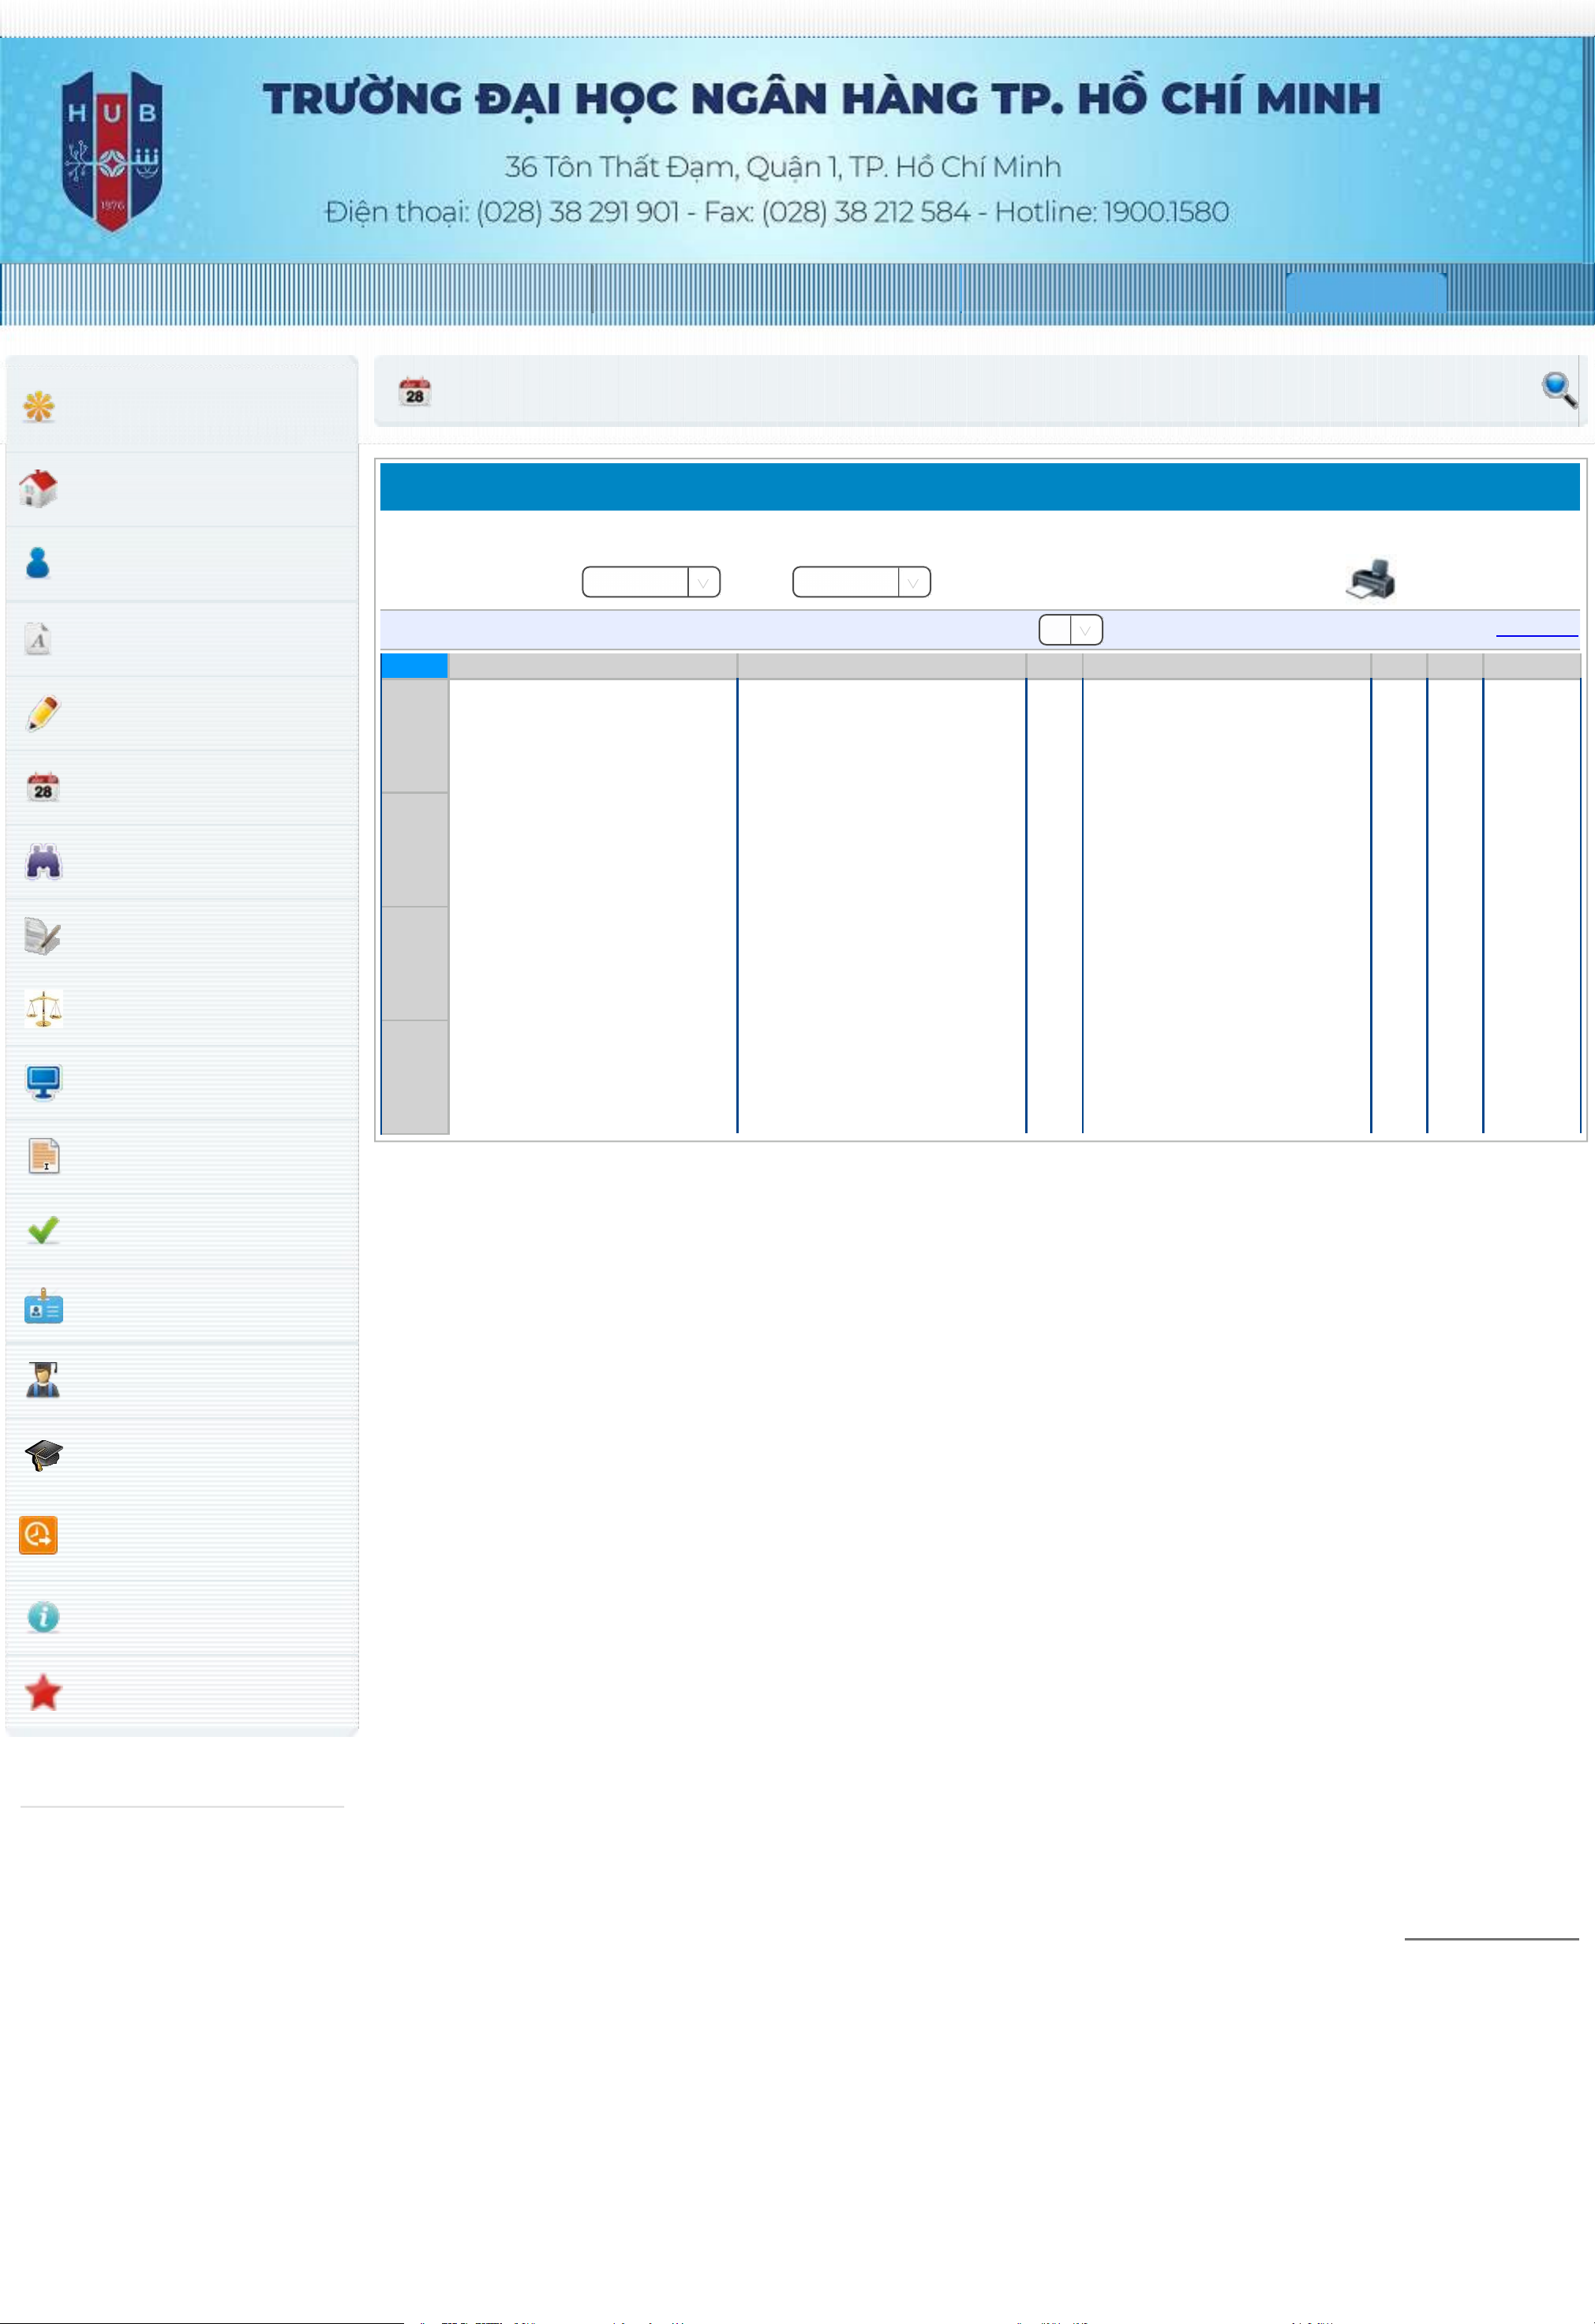Expand the second dropdown beside the first

[861, 582]
